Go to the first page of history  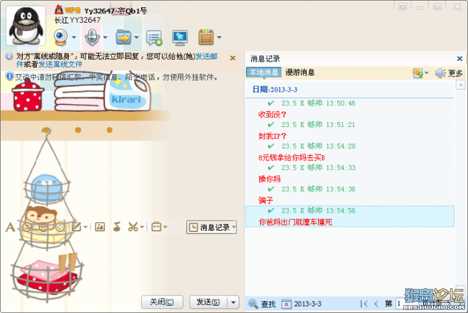coord(364,304)
